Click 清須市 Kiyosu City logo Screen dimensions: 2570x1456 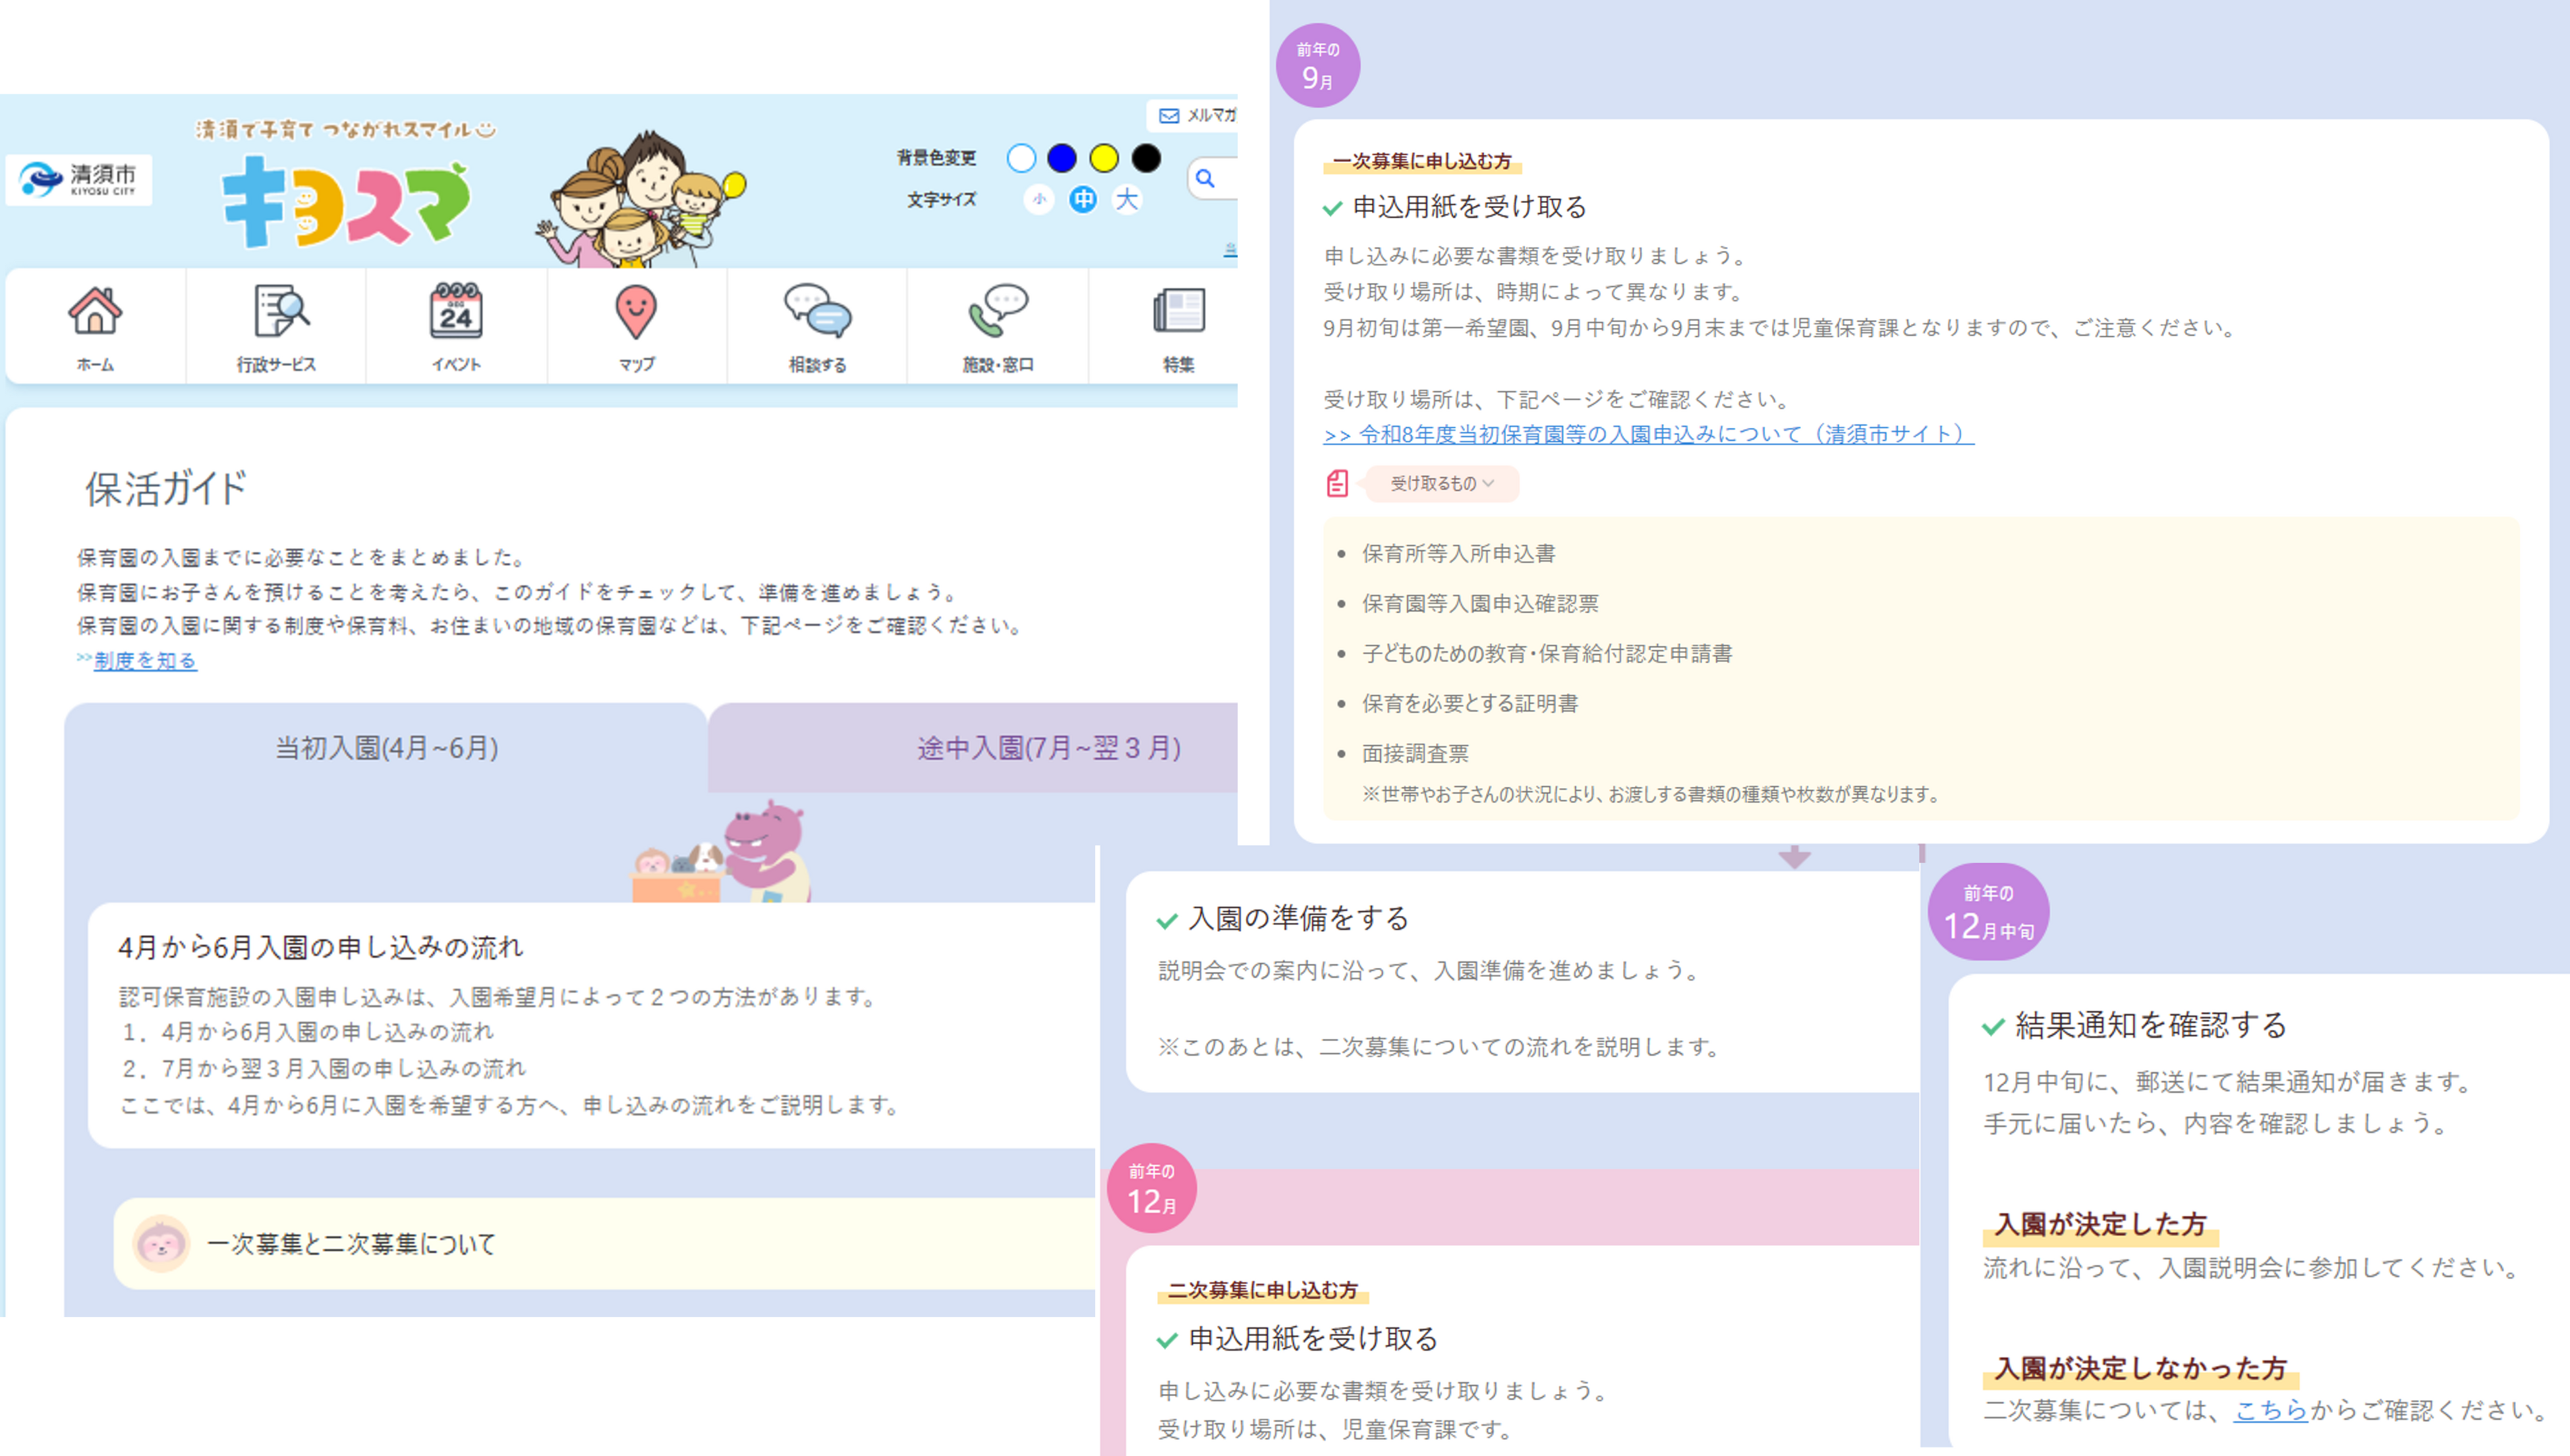(79, 180)
